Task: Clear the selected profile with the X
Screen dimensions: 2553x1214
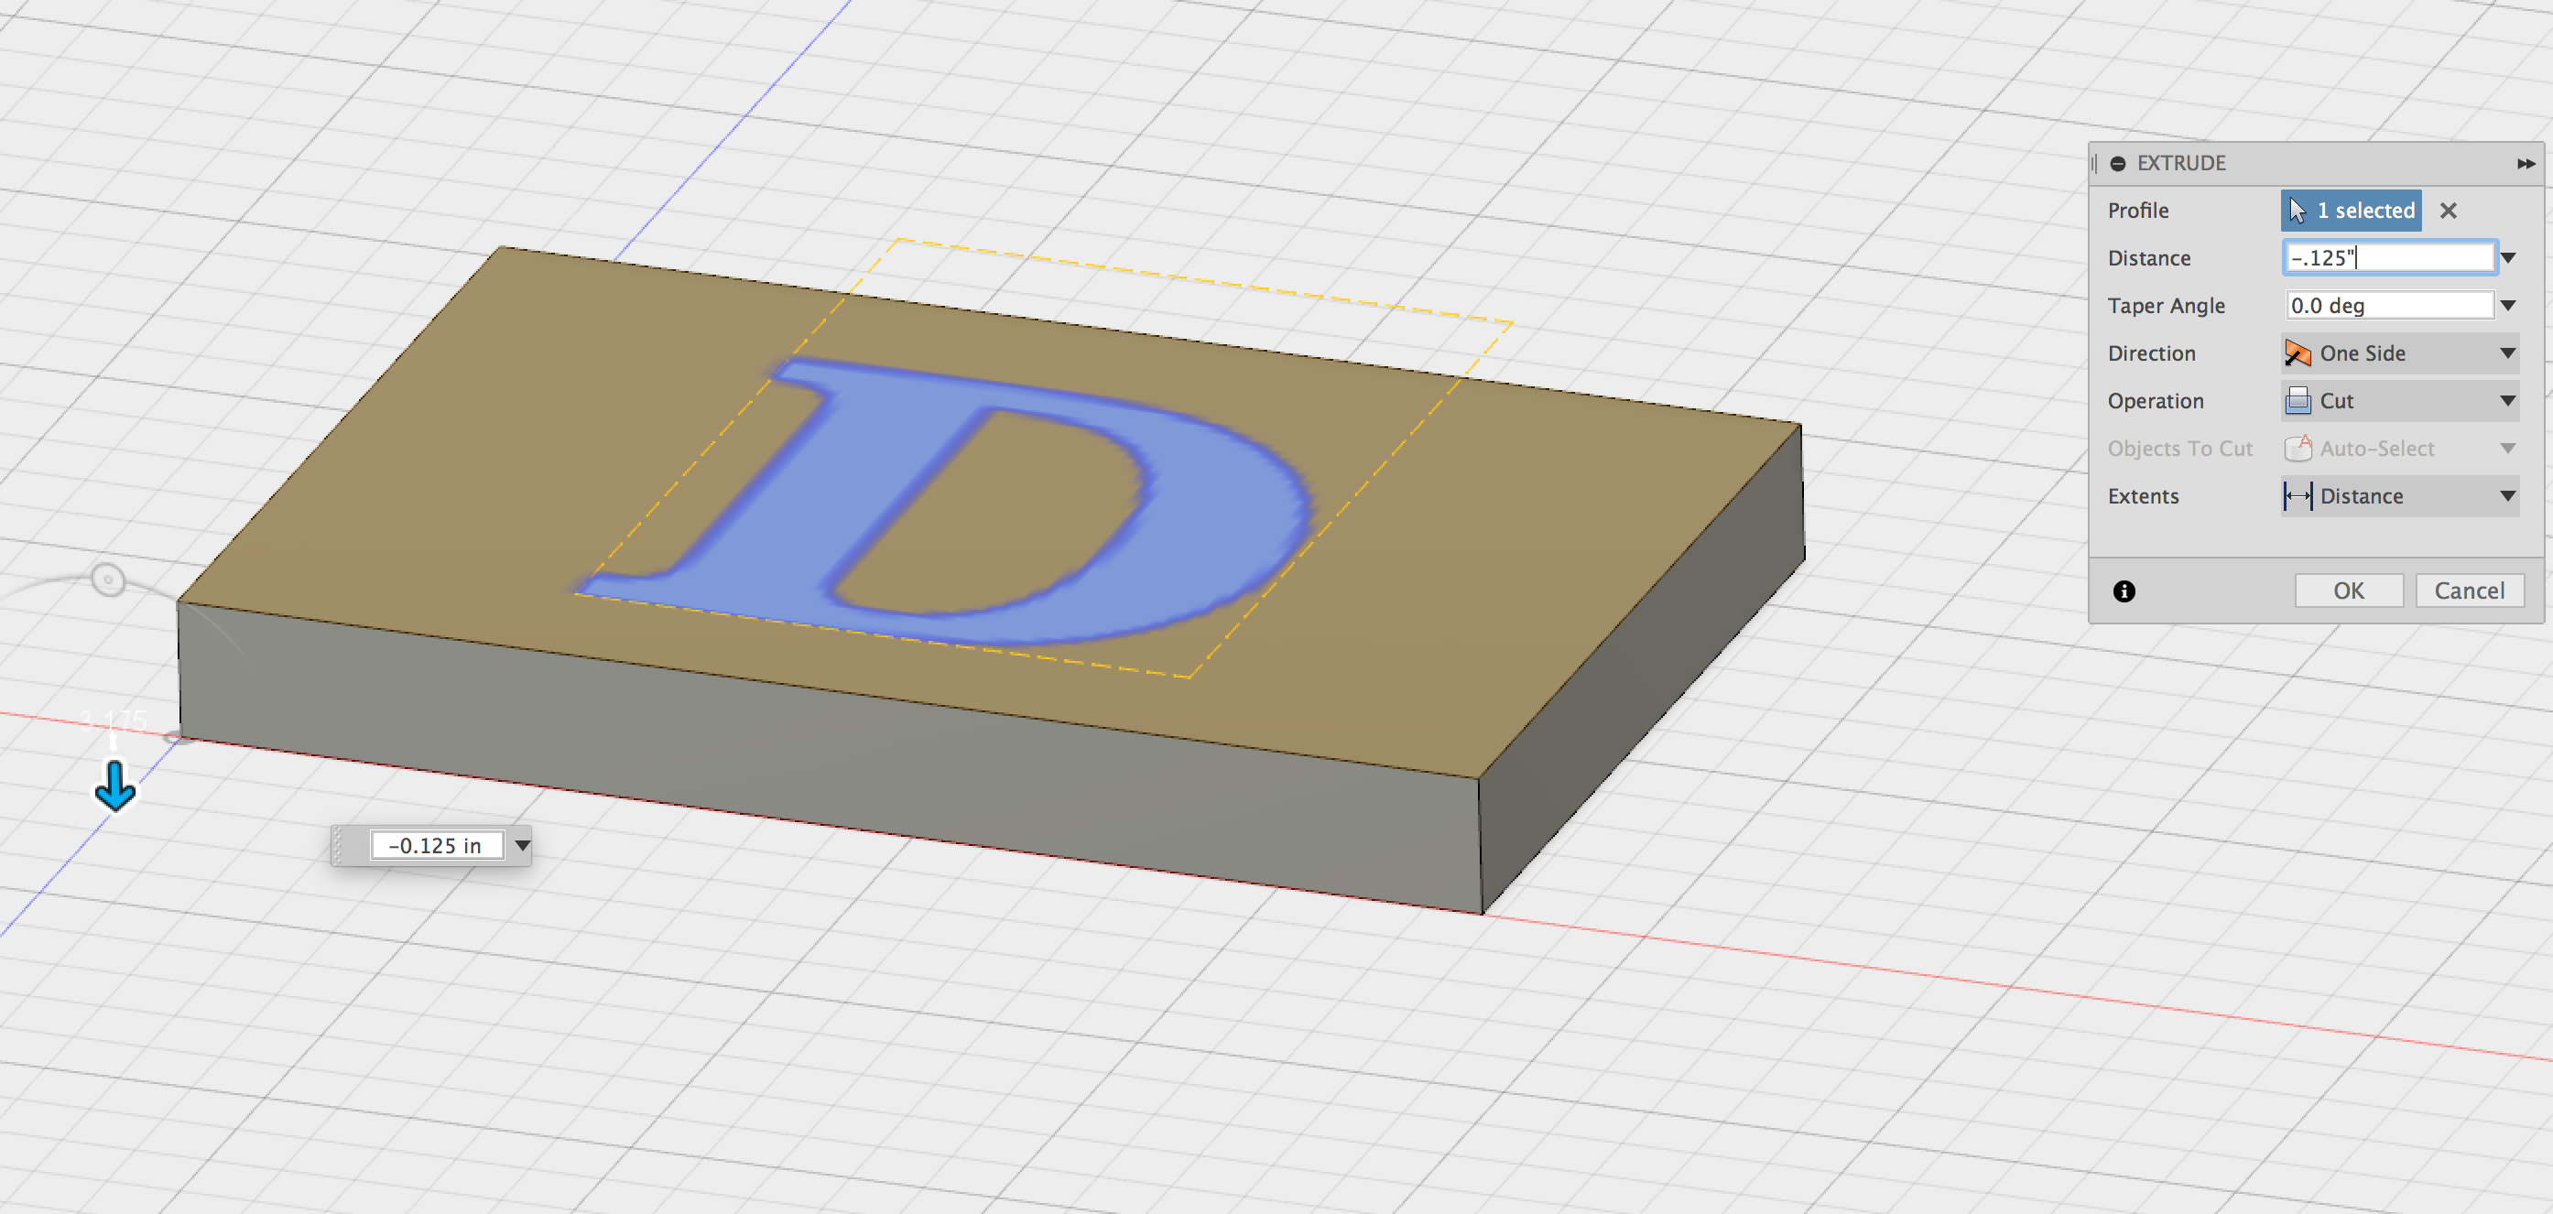Action: click(x=2448, y=210)
